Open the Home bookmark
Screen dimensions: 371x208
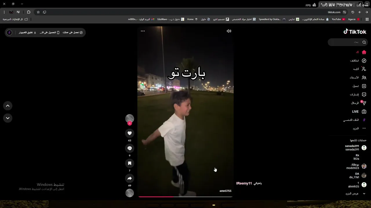pyautogui.click(x=192, y=19)
